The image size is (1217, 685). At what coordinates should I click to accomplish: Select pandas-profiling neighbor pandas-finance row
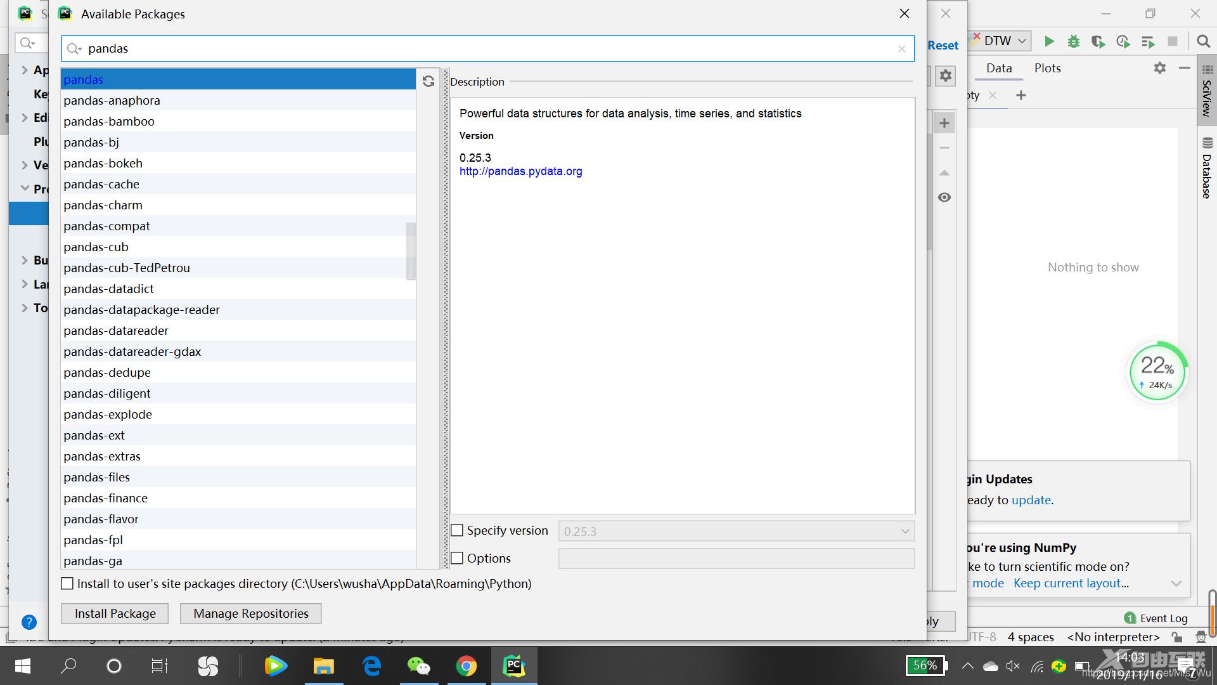[238, 498]
